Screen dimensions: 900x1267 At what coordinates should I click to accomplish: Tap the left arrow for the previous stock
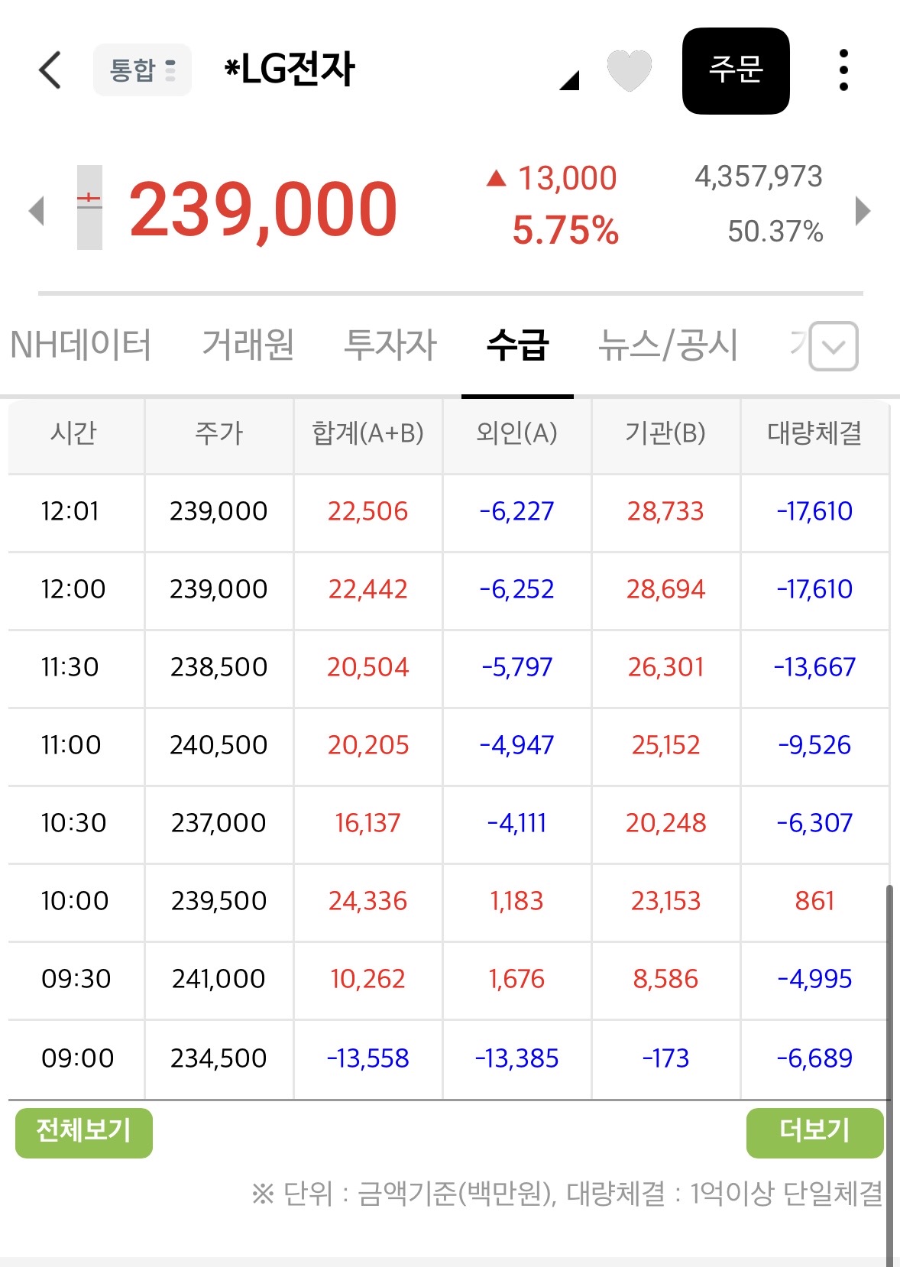click(36, 211)
